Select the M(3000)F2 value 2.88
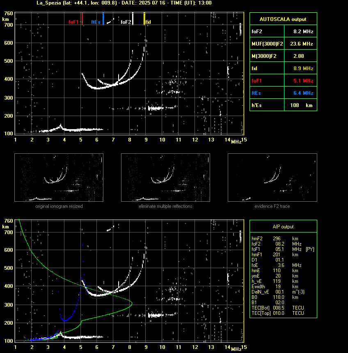348x353 pixels. click(x=299, y=56)
